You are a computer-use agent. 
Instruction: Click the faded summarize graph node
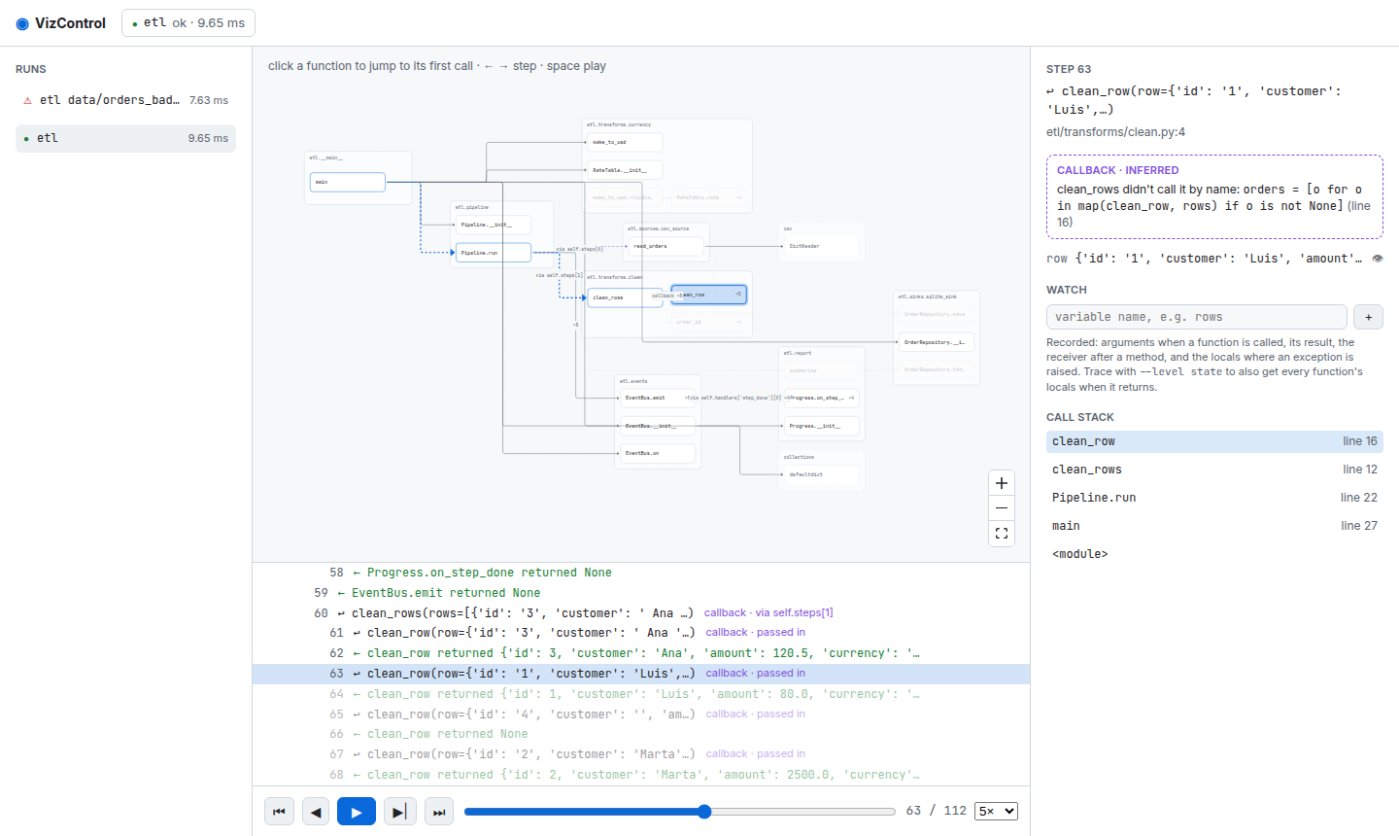coord(822,370)
